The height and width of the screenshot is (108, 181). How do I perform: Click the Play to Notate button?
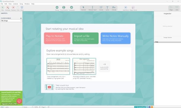[x=57, y=38]
